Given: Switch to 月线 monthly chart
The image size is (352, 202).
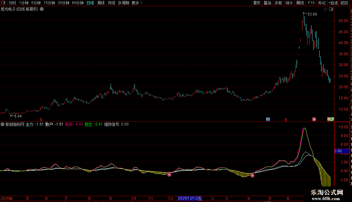Looking at the screenshot, I should (x=111, y=3).
